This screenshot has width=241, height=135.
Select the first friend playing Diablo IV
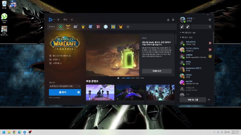196,43
